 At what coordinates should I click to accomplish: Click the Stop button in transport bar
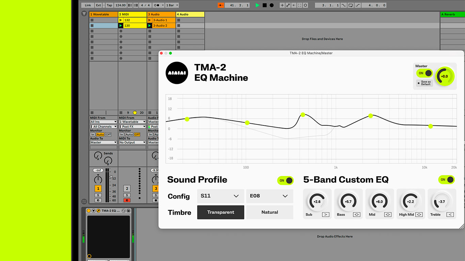click(x=264, y=5)
